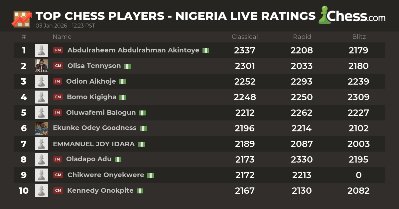Click Oladapo Adu's rapid rating 2330

(x=302, y=160)
